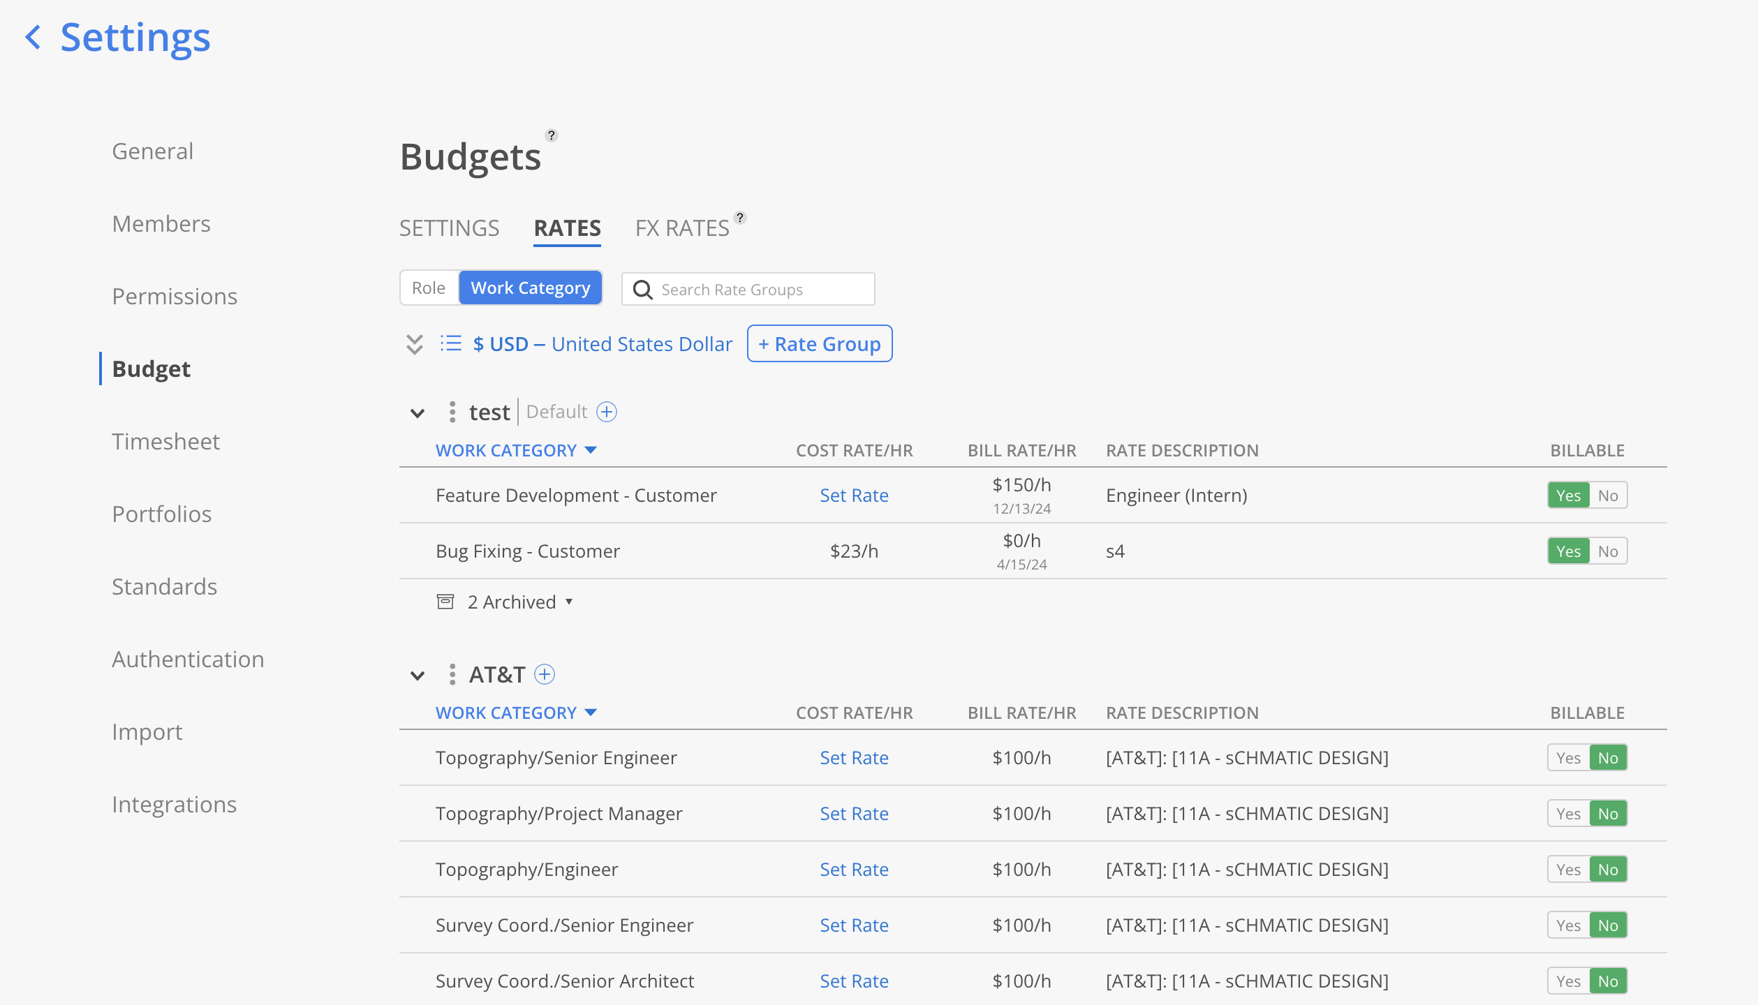
Task: Click the back arrow next to Settings
Action: pos(33,37)
